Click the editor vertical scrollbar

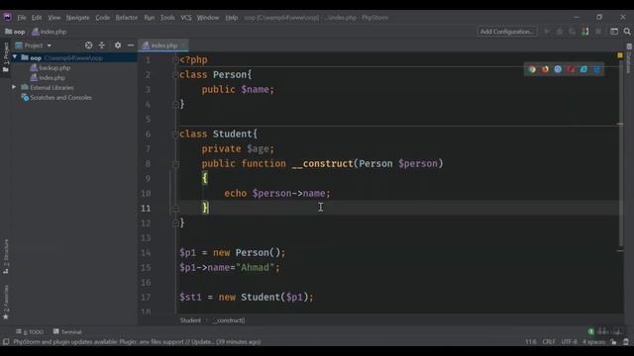[620, 152]
